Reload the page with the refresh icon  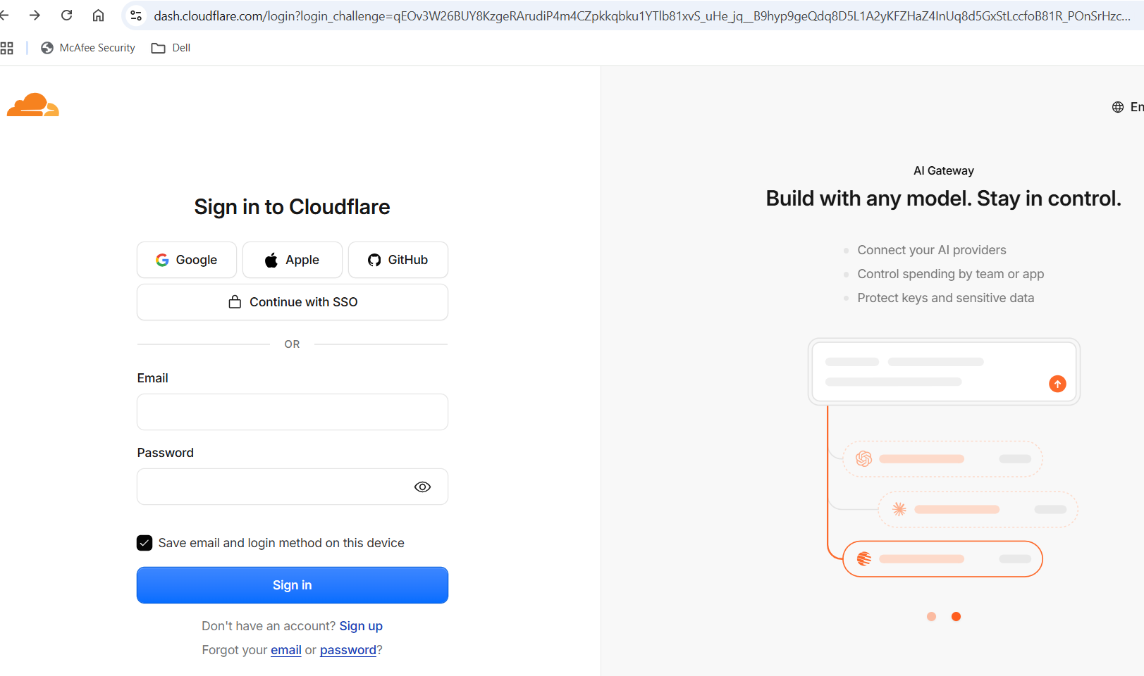[x=66, y=15]
